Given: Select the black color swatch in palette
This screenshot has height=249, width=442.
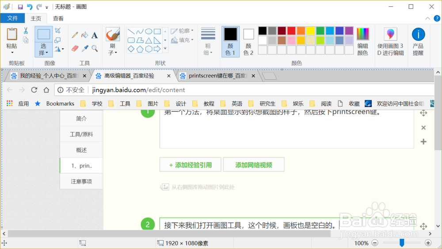Looking at the screenshot, I should 262,31.
